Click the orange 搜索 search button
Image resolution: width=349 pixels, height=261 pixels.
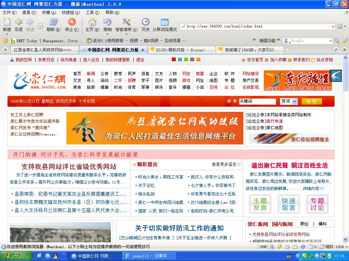pyautogui.click(x=312, y=101)
